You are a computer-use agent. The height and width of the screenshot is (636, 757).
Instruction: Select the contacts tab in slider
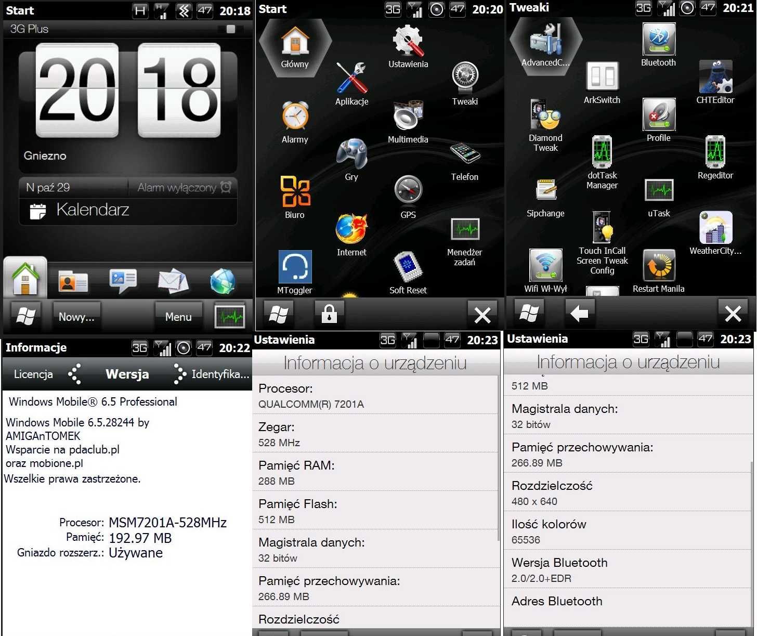[x=73, y=282]
